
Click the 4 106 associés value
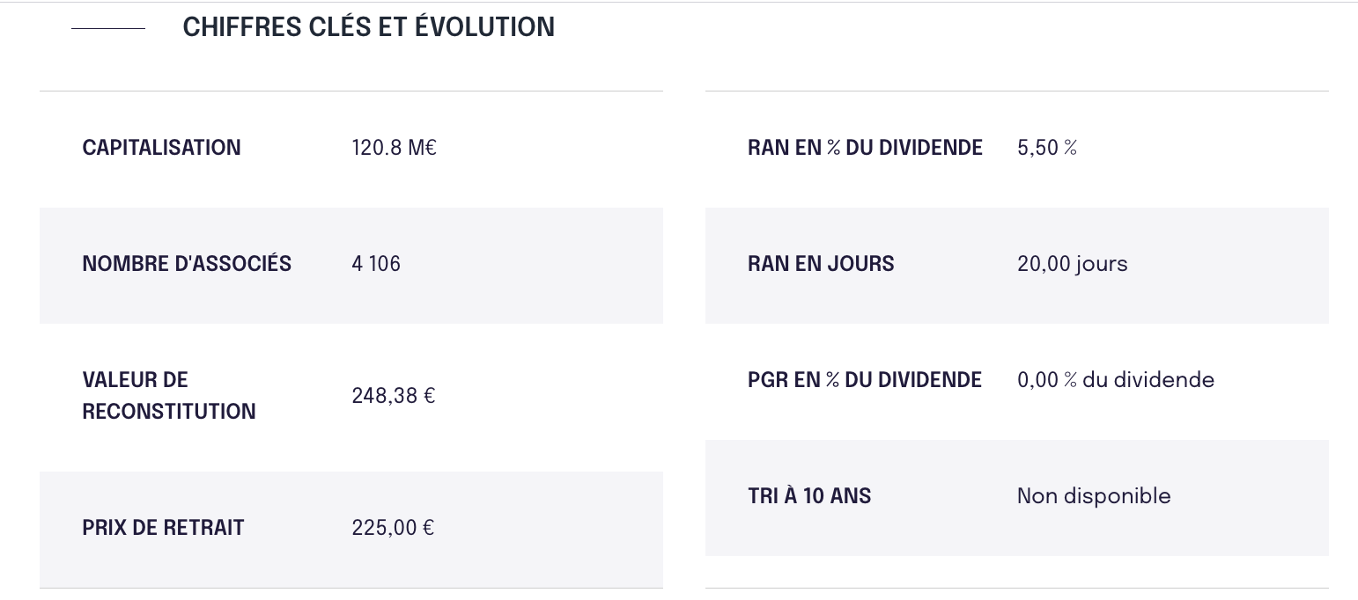[x=376, y=264]
